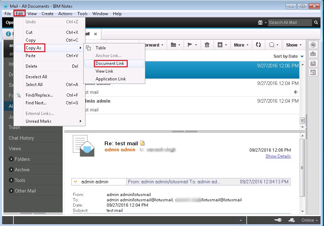Expand Tools in the mail navigator

pyautogui.click(x=11, y=180)
